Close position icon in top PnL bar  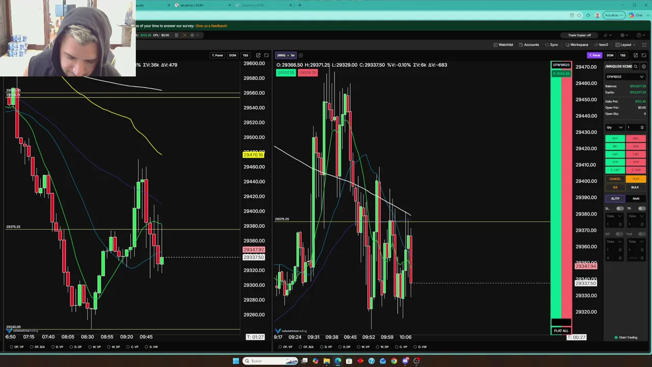pyautogui.click(x=184, y=35)
